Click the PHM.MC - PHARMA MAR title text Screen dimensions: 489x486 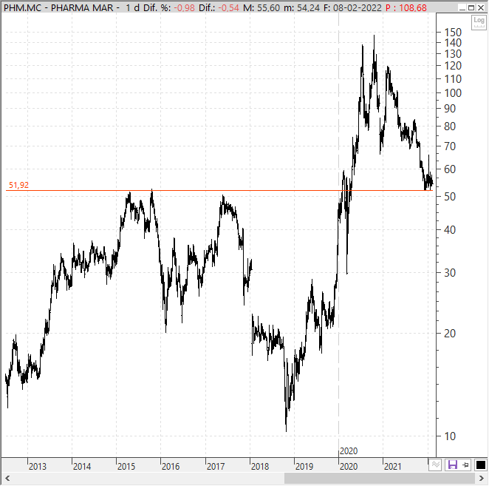pos(58,7)
